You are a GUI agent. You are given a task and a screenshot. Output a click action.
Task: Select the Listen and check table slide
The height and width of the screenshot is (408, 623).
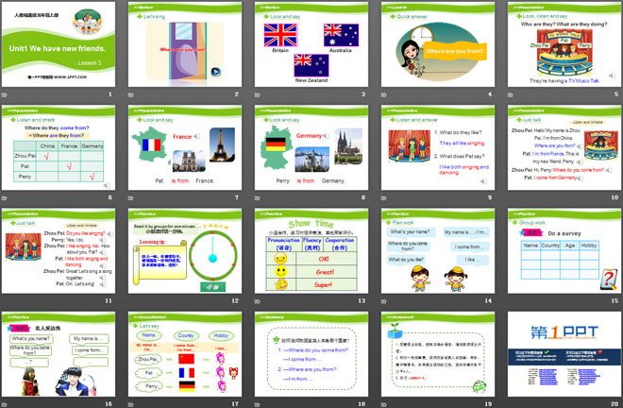[x=59, y=147]
